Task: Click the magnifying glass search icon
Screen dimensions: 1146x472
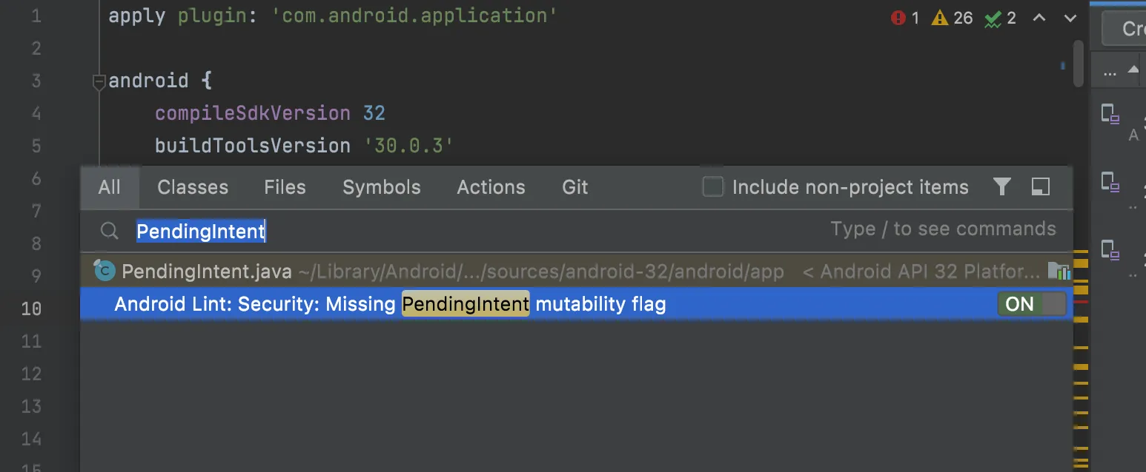Action: point(110,232)
